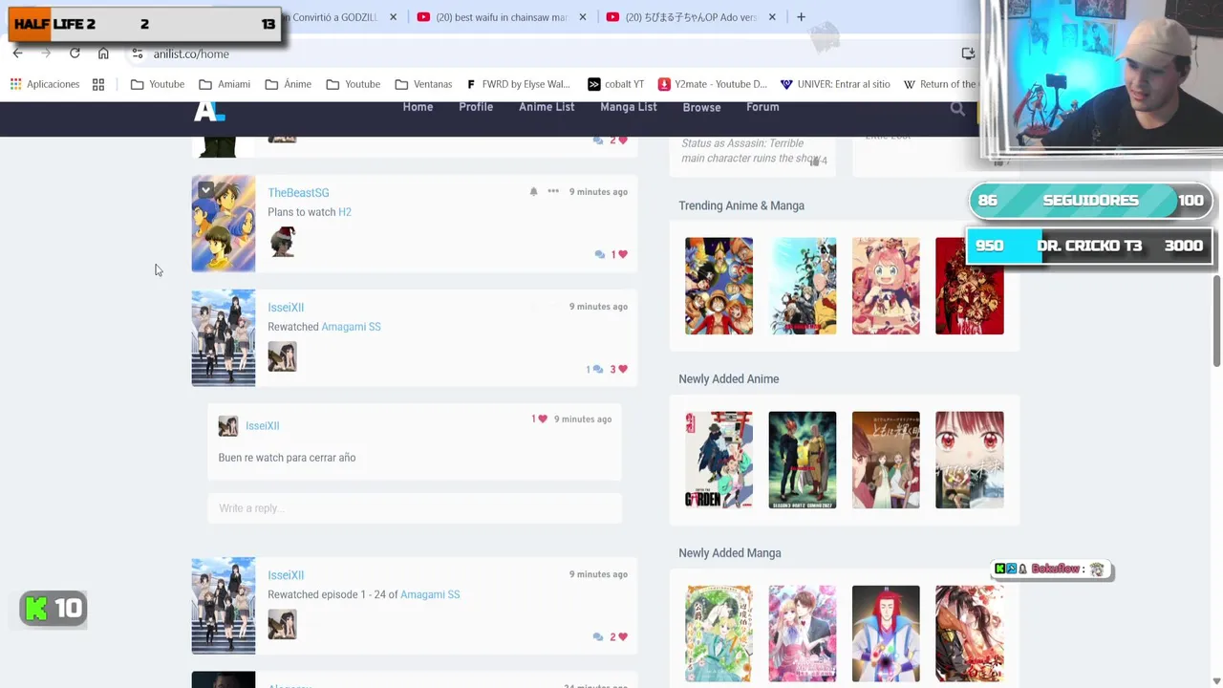The image size is (1223, 688).
Task: Reload the anilist.co page
Action: pos(75,54)
